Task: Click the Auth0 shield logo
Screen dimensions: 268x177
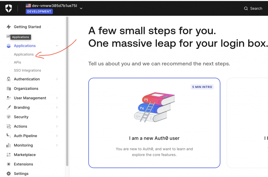Action: [9, 8]
